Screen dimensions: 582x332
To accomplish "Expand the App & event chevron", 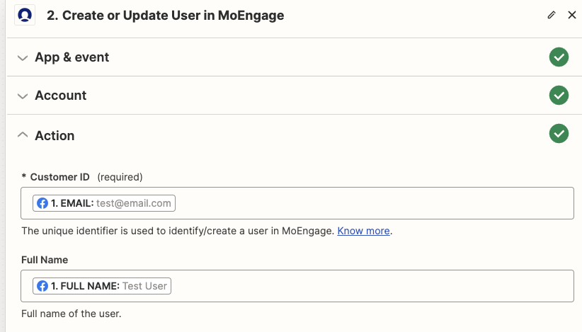I will (23, 58).
